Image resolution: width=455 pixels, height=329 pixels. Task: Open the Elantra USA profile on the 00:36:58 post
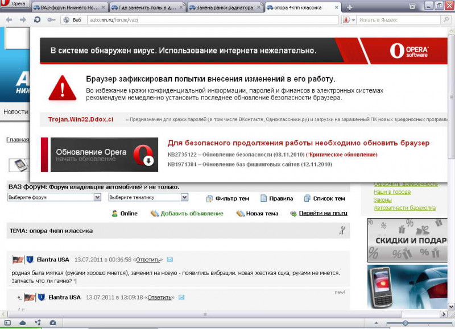coord(53,260)
